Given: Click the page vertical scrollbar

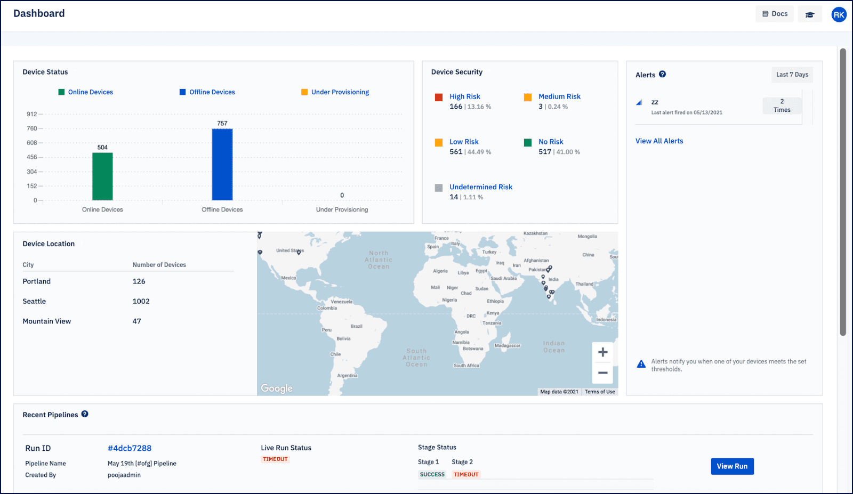Looking at the screenshot, I should point(843,192).
